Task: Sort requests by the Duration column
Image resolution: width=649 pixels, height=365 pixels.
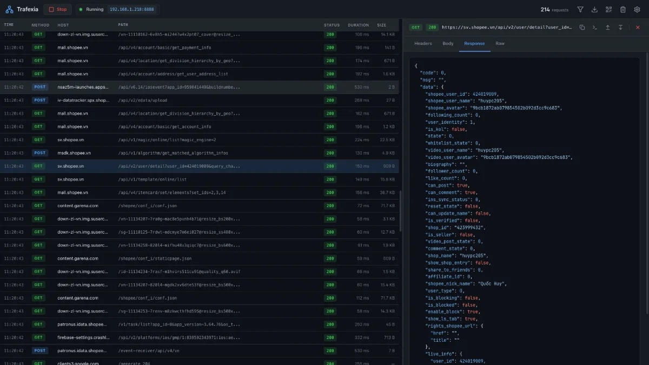Action: tap(358, 24)
